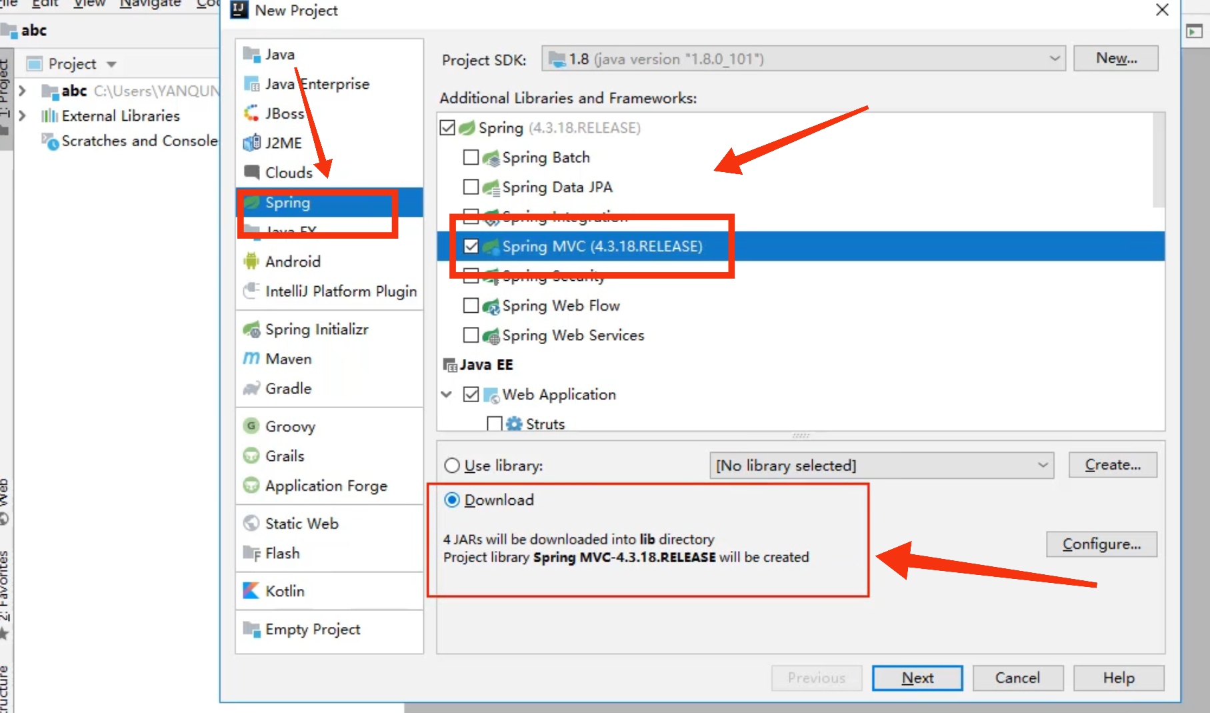Close the New Project dialog
This screenshot has width=1210, height=713.
(1162, 10)
